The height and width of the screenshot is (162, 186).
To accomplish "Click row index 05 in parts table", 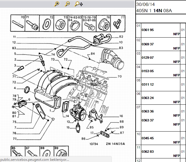I will coord(138,80).
